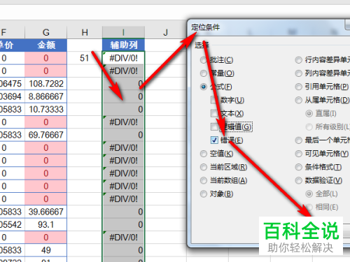
Task: Click the cell showing 10.73333
Action: point(45,109)
